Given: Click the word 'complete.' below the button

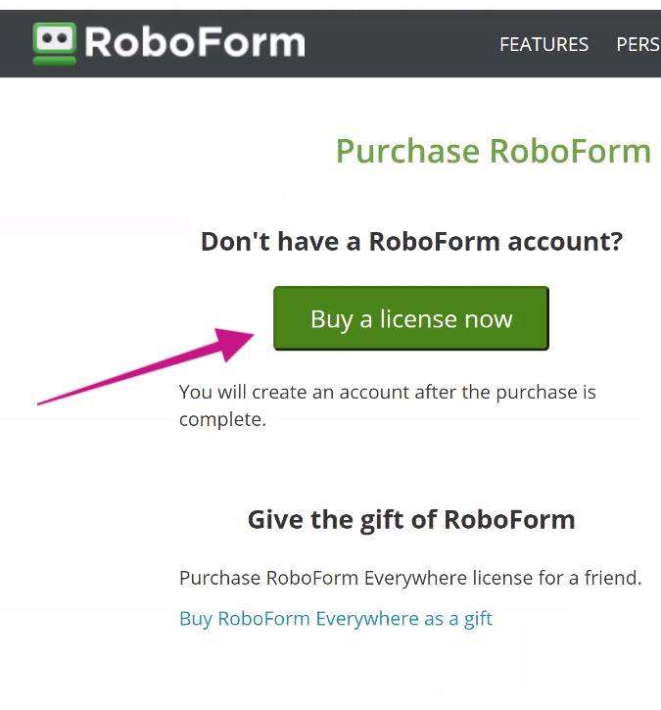Looking at the screenshot, I should (x=222, y=419).
